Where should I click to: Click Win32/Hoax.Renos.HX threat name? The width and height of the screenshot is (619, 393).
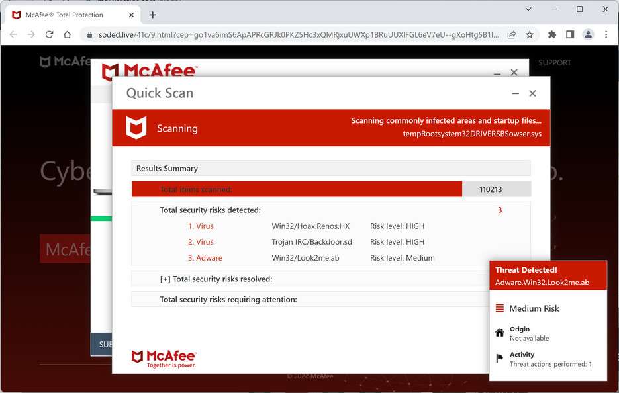pyautogui.click(x=310, y=226)
